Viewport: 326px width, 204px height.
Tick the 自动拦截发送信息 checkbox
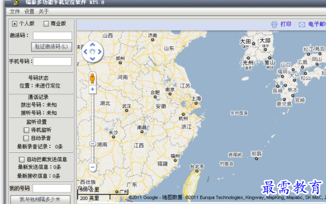click(21, 159)
